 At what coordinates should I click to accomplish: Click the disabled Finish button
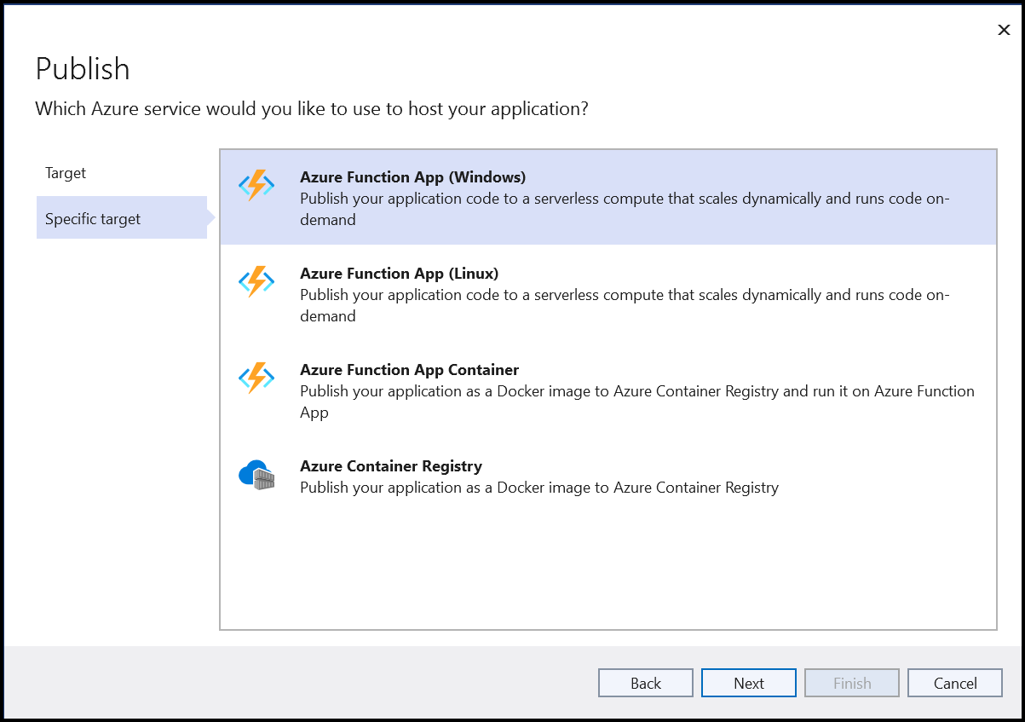(851, 682)
